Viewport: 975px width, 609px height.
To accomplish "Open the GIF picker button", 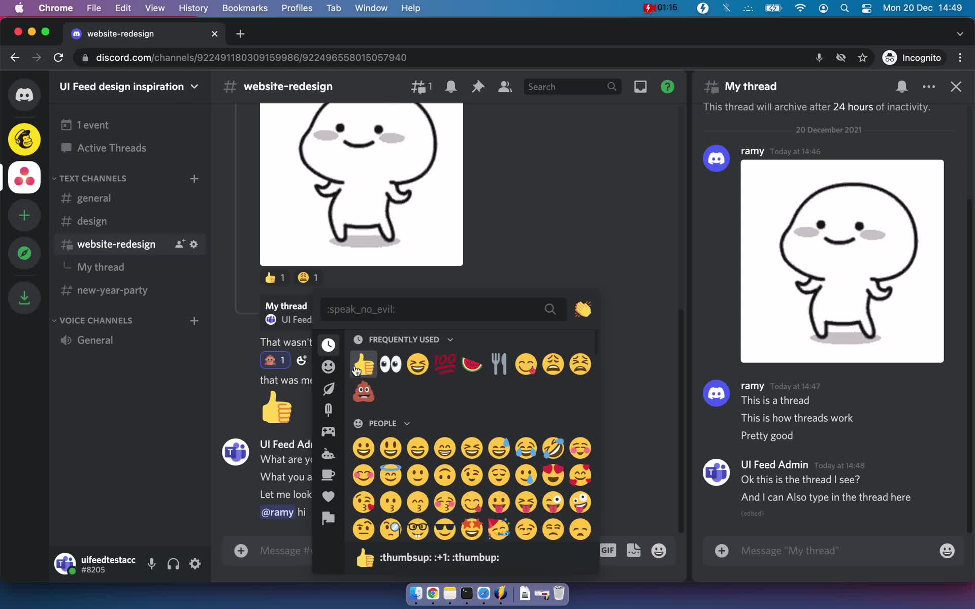I will pyautogui.click(x=608, y=551).
